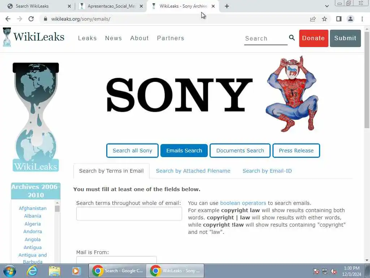Open the Afghanistan archive link

point(33,208)
